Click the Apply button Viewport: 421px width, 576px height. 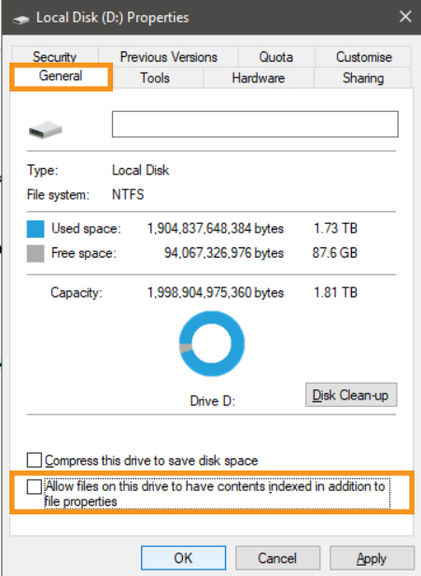372,558
